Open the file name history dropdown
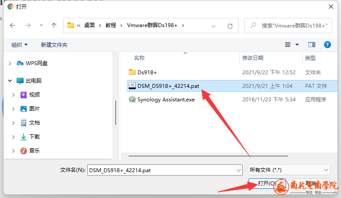This screenshot has width=341, height=198. (238, 170)
